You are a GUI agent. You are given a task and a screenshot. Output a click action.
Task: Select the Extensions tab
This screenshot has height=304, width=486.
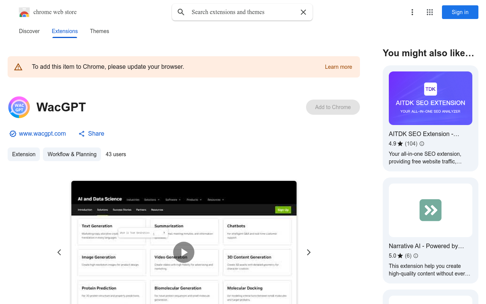pos(65,31)
